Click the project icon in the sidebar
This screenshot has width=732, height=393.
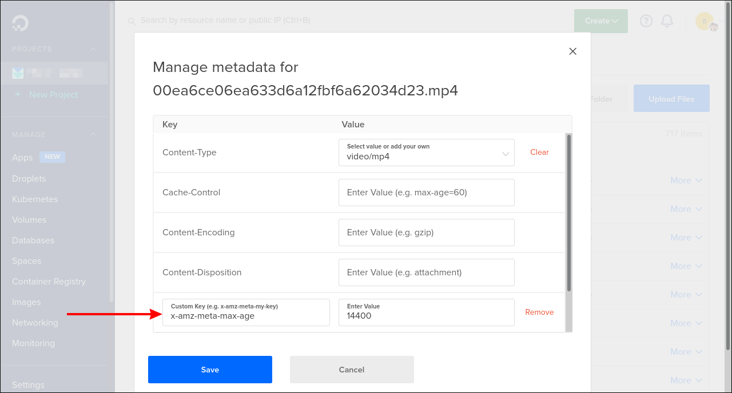click(x=18, y=73)
